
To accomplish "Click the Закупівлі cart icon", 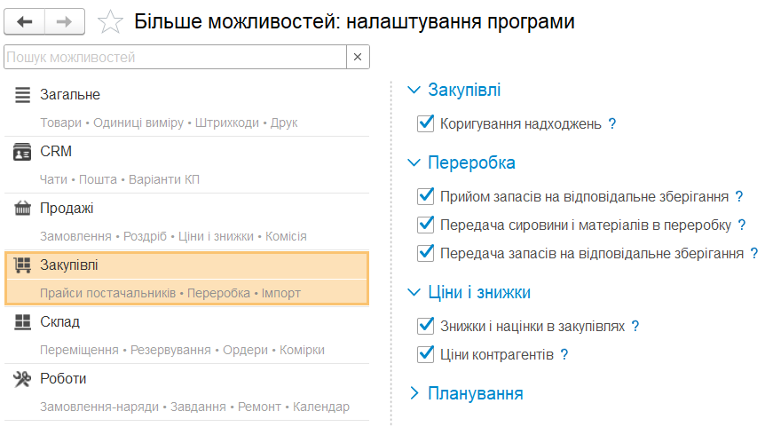I will tap(22, 265).
